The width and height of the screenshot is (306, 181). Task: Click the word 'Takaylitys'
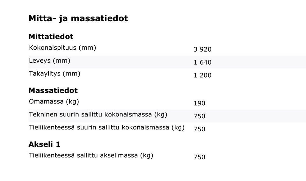(x=45, y=74)
